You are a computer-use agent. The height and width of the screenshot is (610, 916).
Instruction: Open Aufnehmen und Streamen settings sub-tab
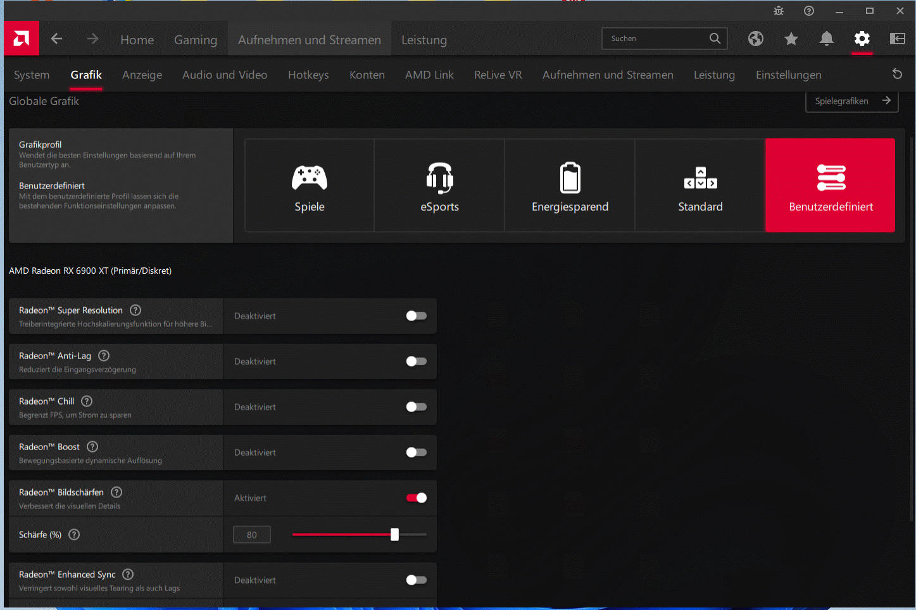tap(608, 75)
